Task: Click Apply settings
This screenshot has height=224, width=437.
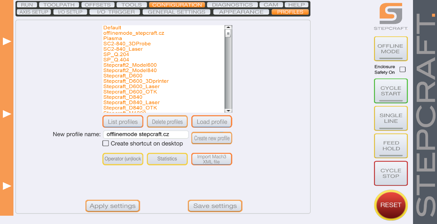Action: 113,206
